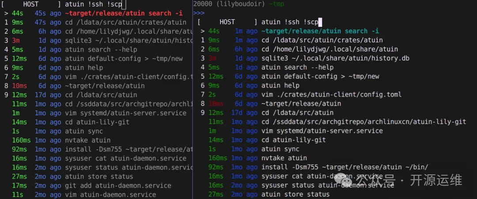Click "atuin help" entry in the left pane
This screenshot has height=199, width=477.
tap(84, 68)
